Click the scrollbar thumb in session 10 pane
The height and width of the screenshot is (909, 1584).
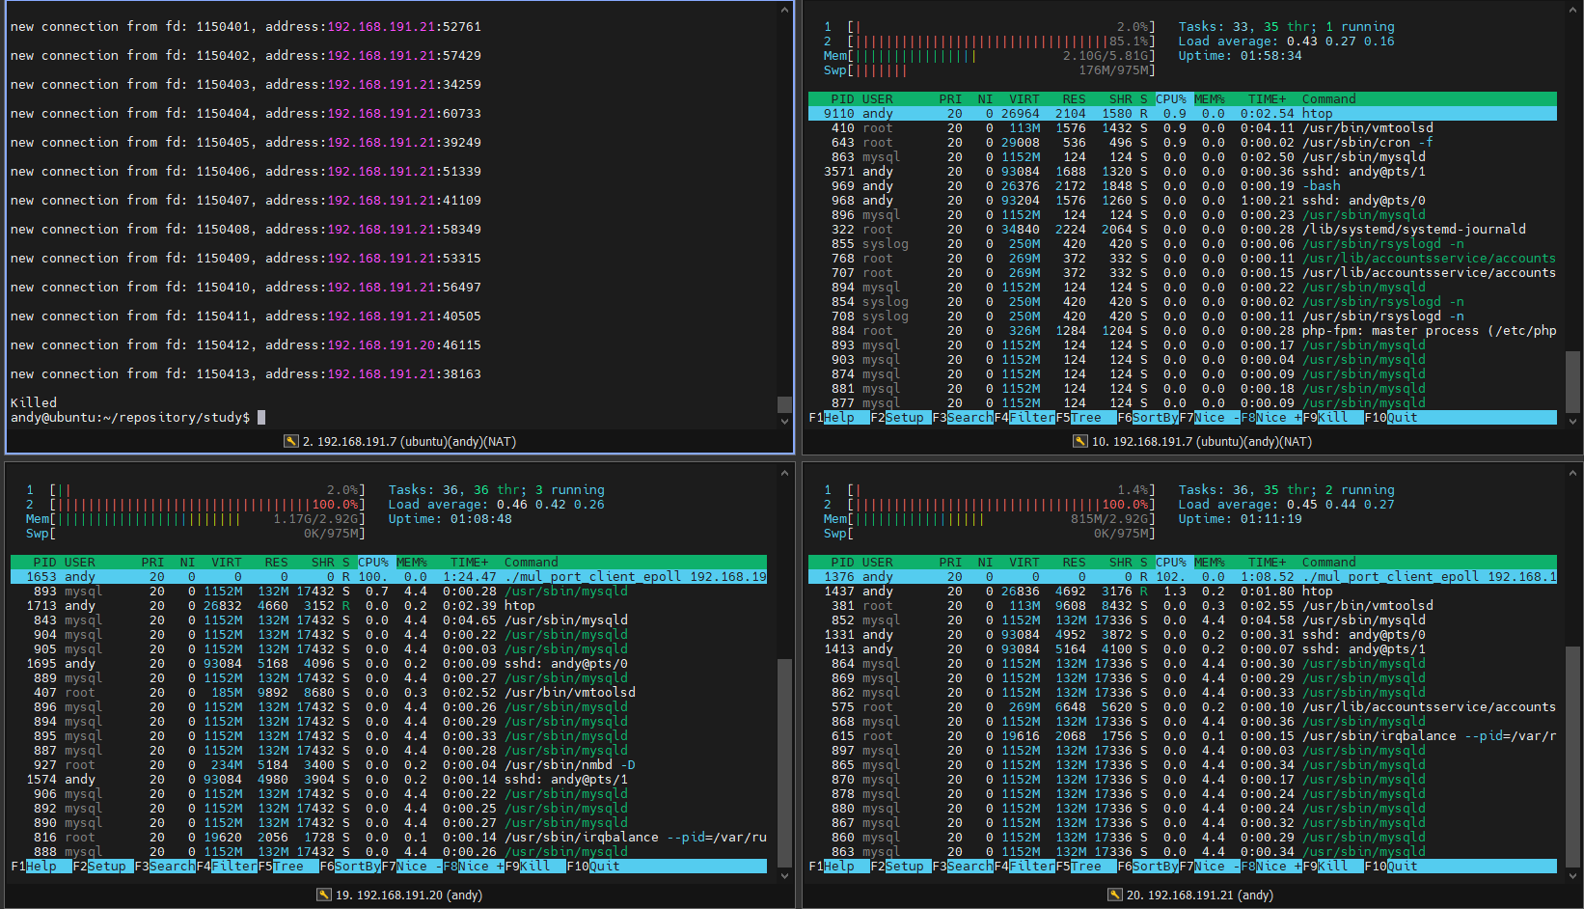(1573, 381)
